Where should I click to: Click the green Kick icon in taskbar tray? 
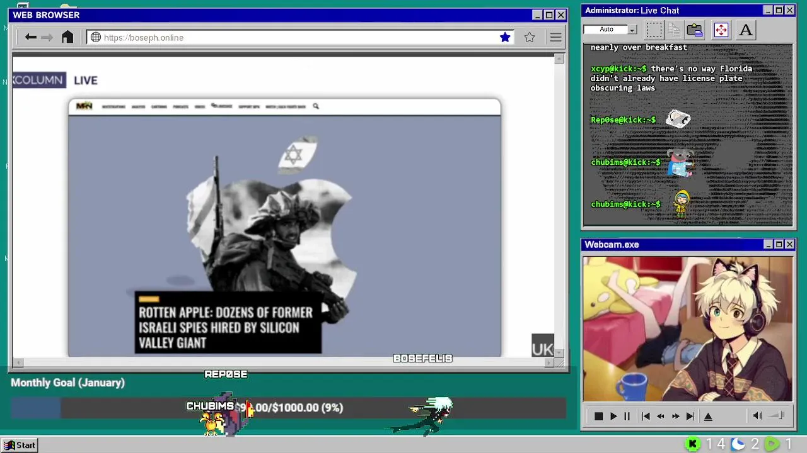692,444
